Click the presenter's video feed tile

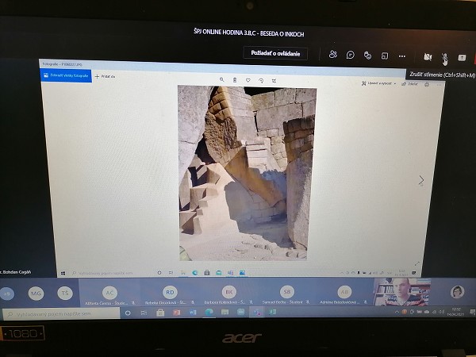click(x=402, y=292)
